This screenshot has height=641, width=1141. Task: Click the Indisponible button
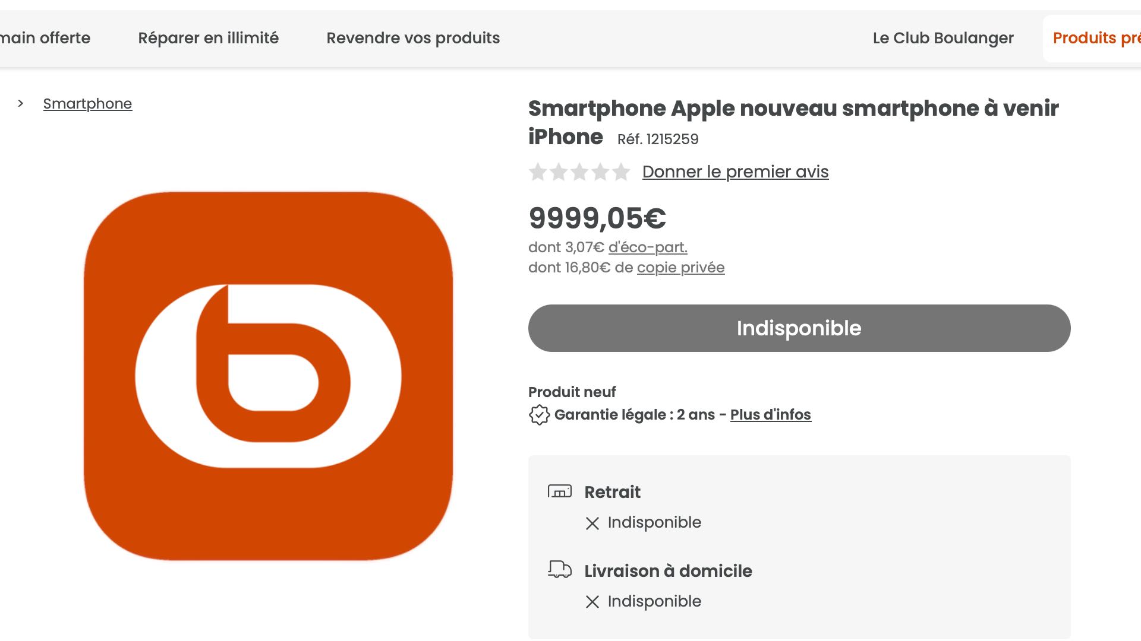pyautogui.click(x=799, y=328)
